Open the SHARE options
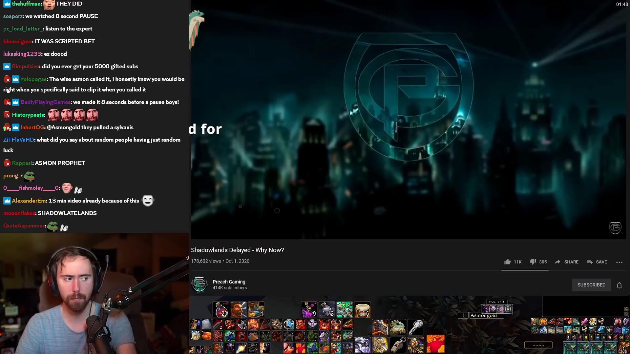The image size is (630, 354). point(567,262)
